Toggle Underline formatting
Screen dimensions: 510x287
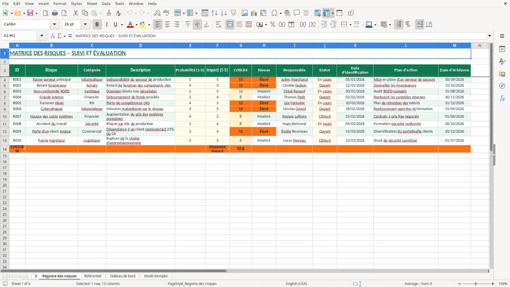(x=116, y=25)
